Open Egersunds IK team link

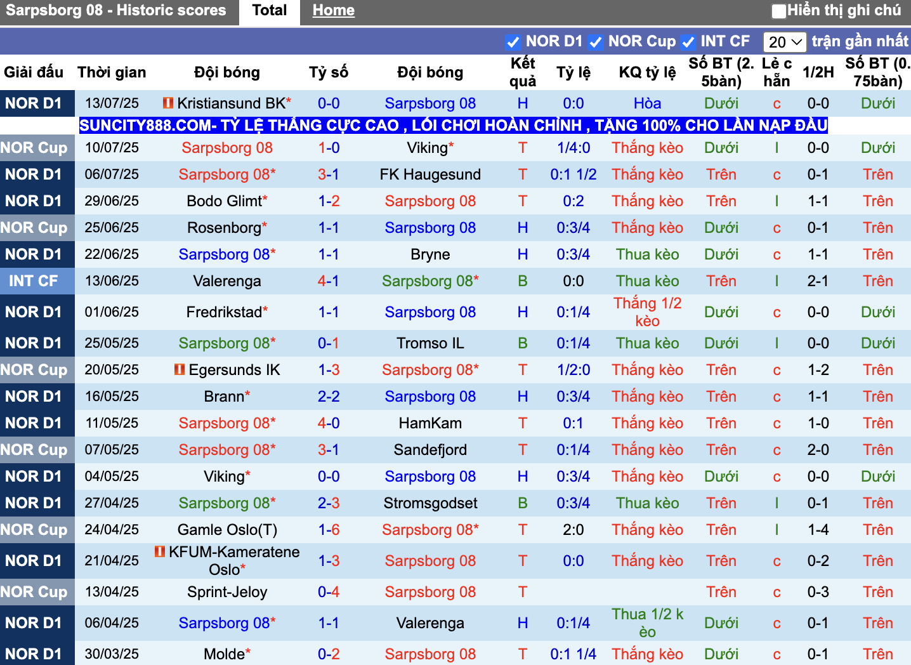[234, 370]
